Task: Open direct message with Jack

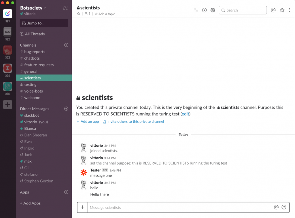Action: 44,155
